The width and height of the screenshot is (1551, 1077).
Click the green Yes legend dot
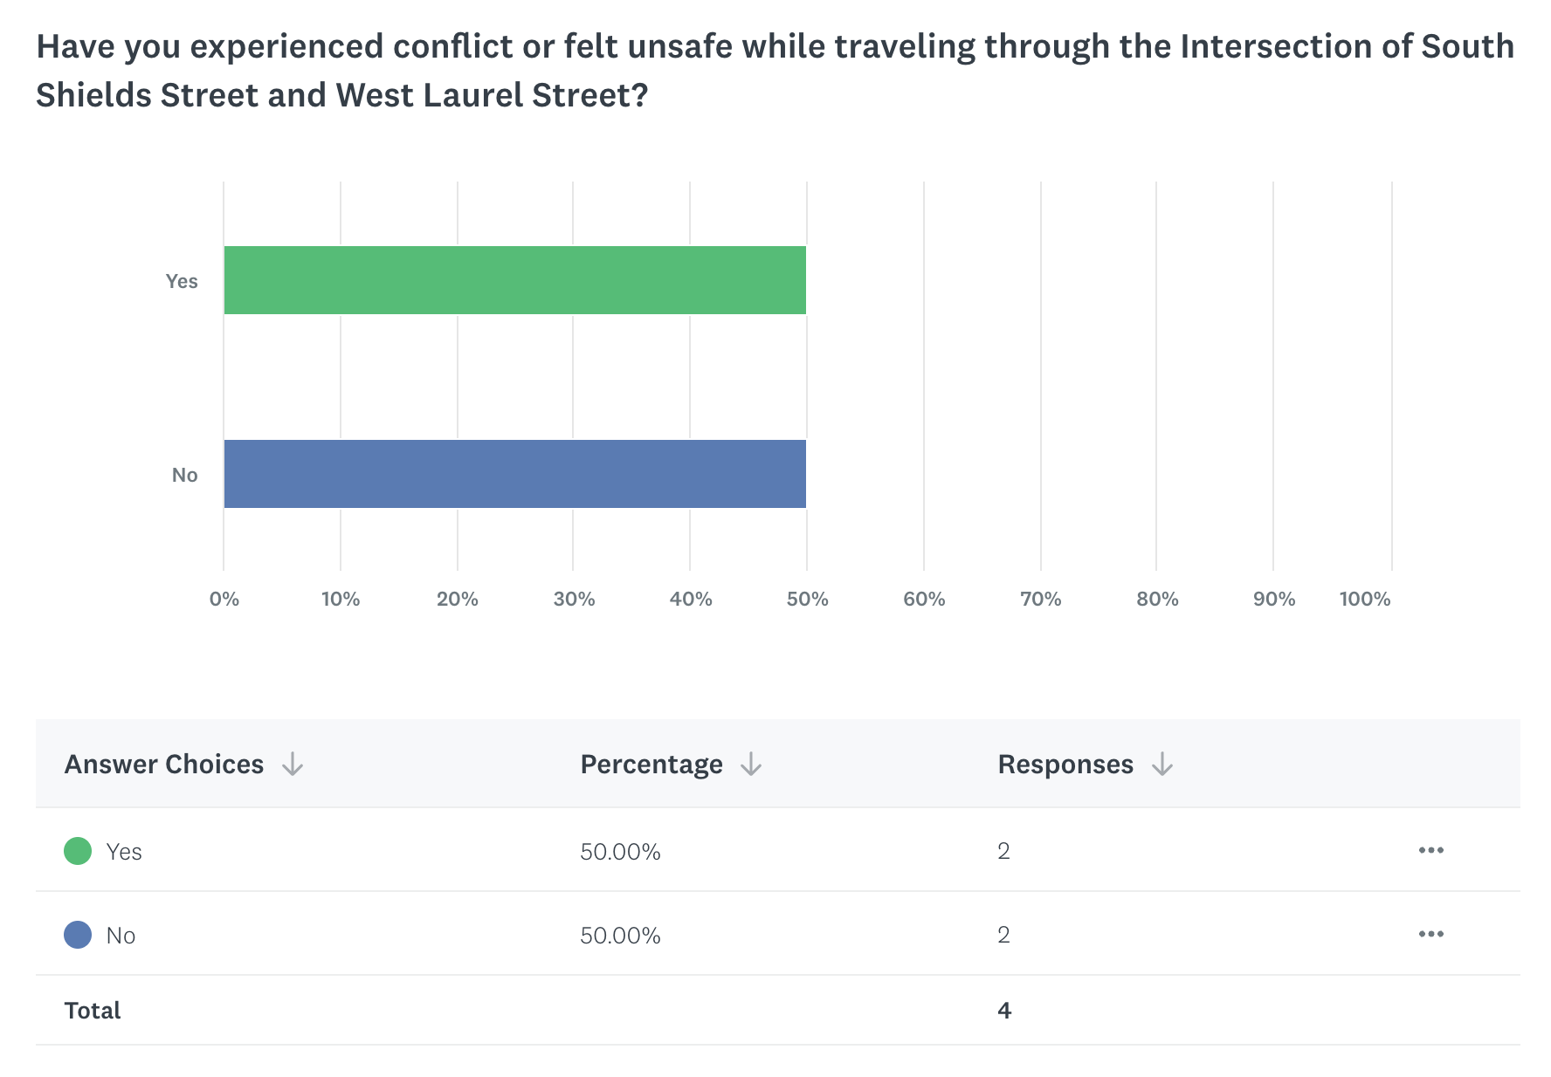coord(78,851)
